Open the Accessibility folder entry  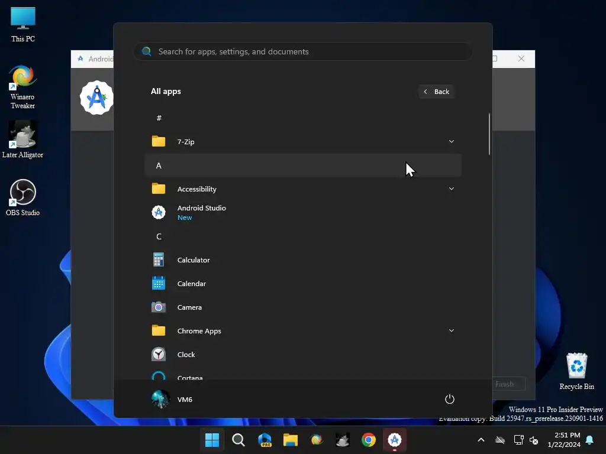[x=302, y=189]
